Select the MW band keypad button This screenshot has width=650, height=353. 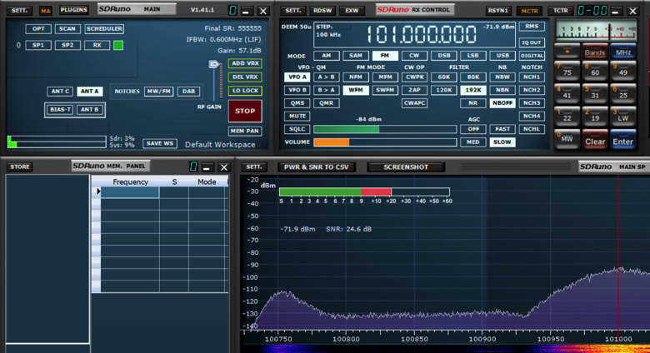click(567, 140)
